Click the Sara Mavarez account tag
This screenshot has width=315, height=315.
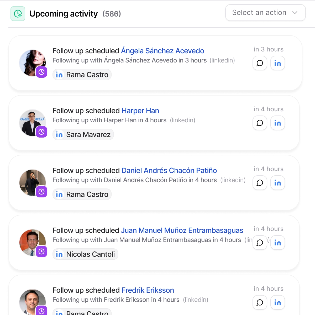pyautogui.click(x=83, y=134)
